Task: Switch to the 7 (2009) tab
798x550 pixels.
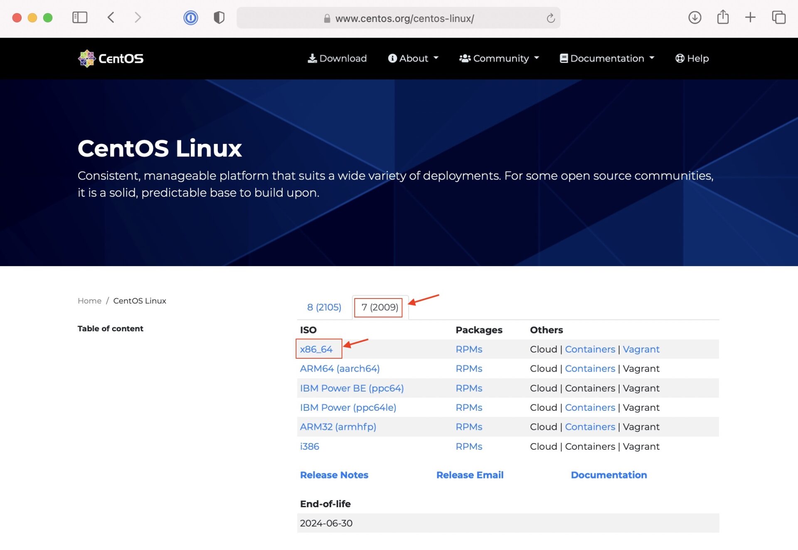Action: coord(380,307)
